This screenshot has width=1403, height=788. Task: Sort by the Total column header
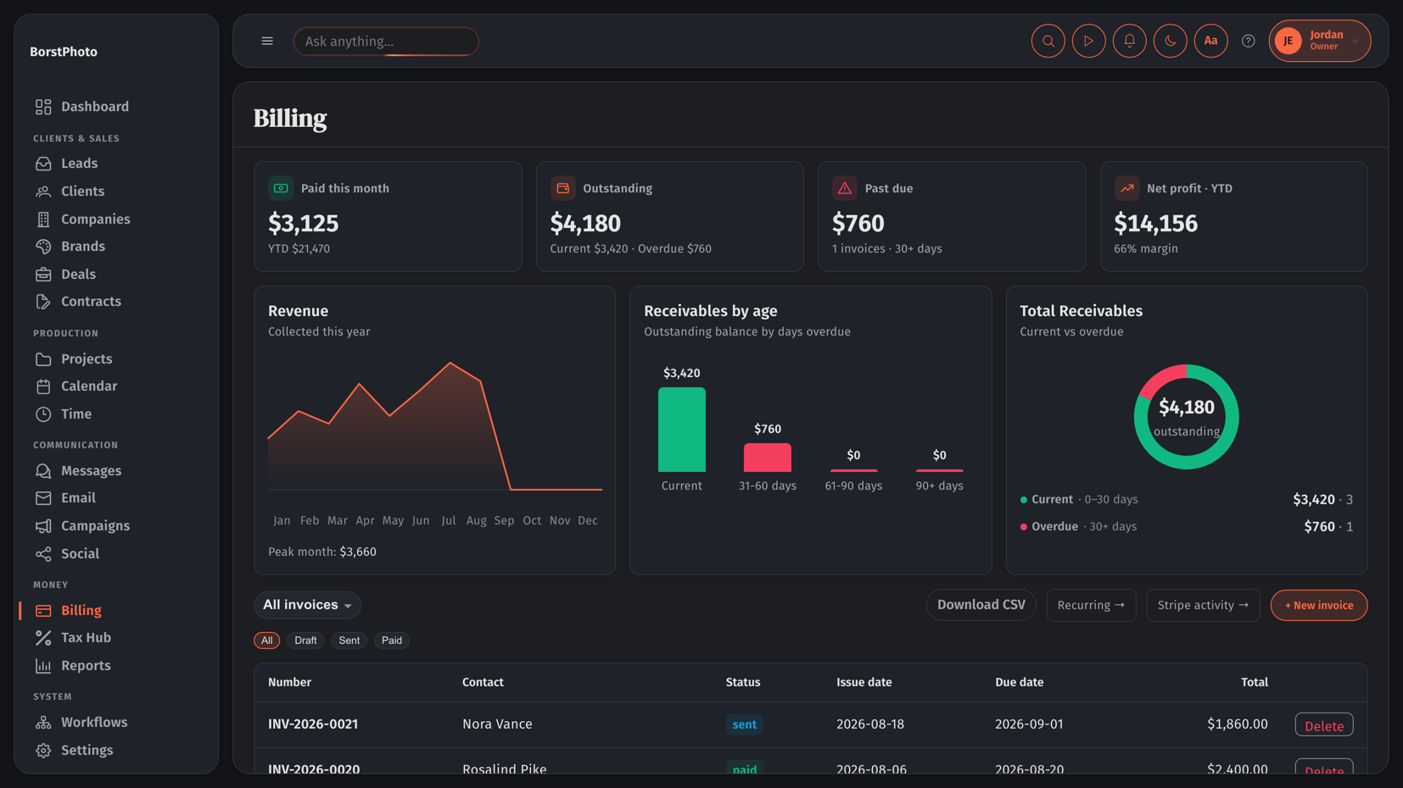pos(1255,682)
